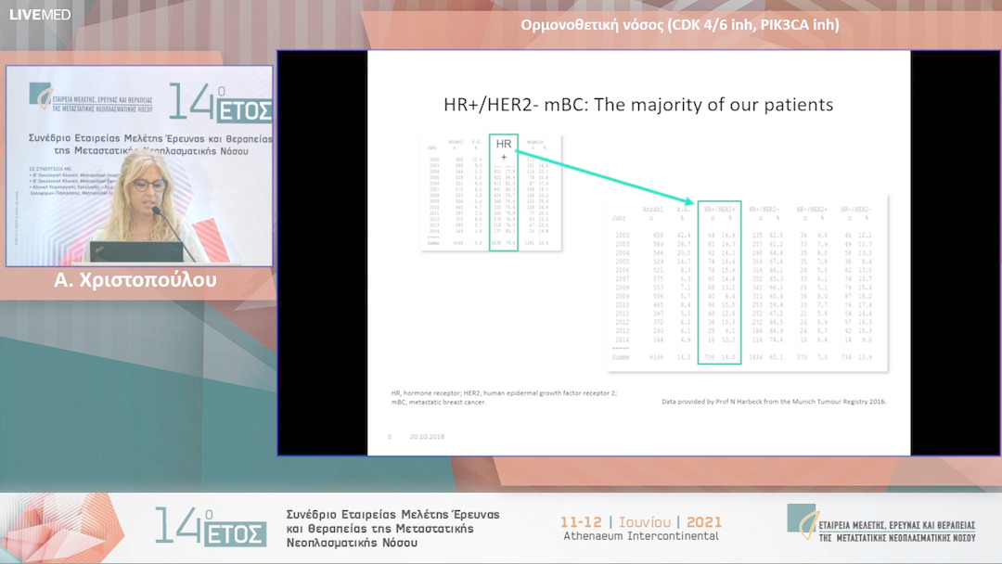Click the society logo at bottom right
Viewport: 1002px width, 564px height.
pyautogui.click(x=880, y=524)
